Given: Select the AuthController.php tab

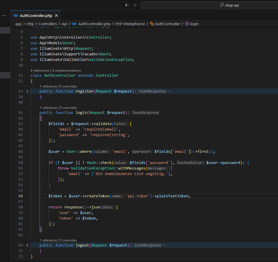Looking at the screenshot, I should coord(36,16).
